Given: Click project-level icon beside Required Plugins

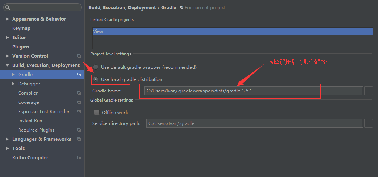Looking at the screenshot, I should 79,130.
